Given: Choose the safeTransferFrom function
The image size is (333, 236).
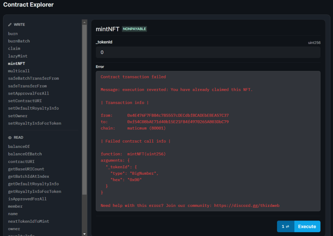Looking at the screenshot, I should [27, 86].
